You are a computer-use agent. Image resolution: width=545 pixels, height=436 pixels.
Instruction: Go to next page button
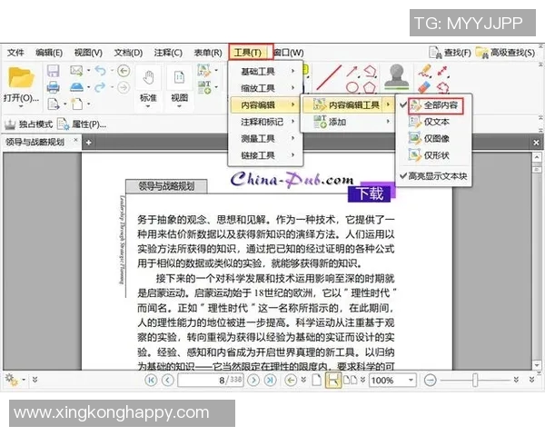pyautogui.click(x=253, y=380)
